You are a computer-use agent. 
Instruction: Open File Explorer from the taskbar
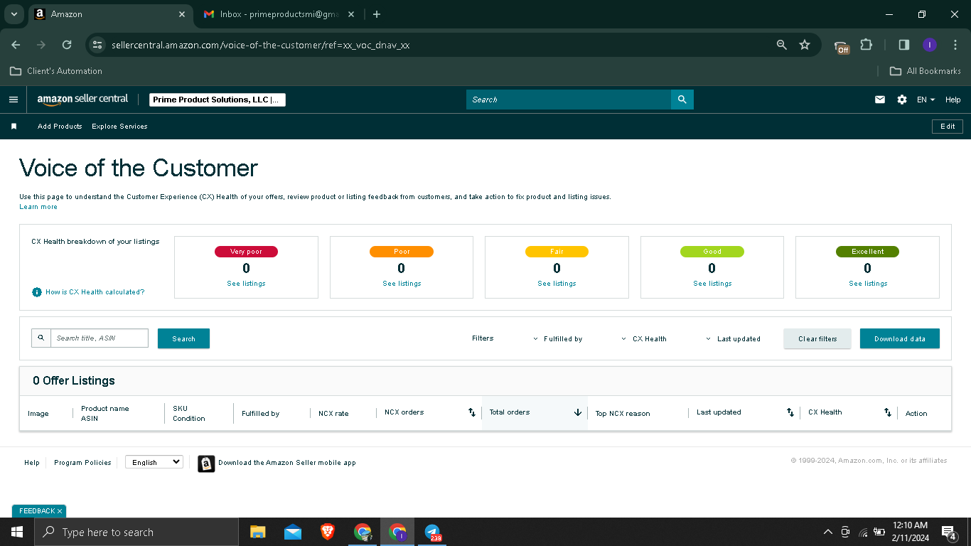tap(257, 532)
